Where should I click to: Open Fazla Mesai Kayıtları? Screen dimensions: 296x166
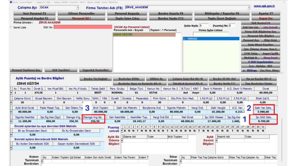coord(260,45)
